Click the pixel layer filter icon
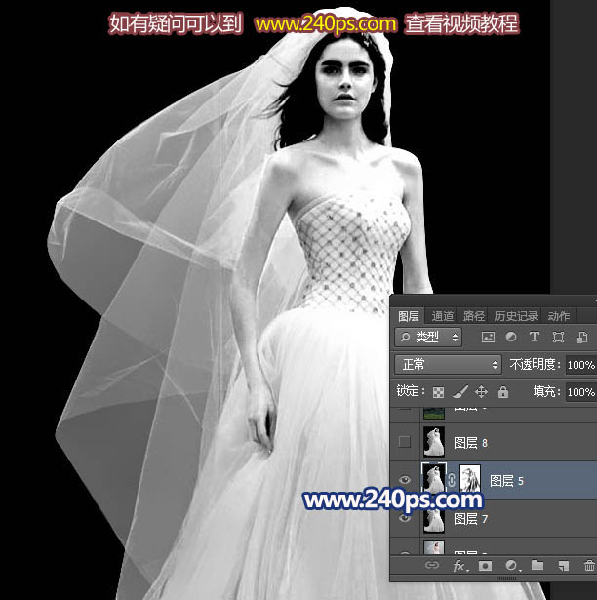The width and height of the screenshot is (597, 600). pos(488,338)
